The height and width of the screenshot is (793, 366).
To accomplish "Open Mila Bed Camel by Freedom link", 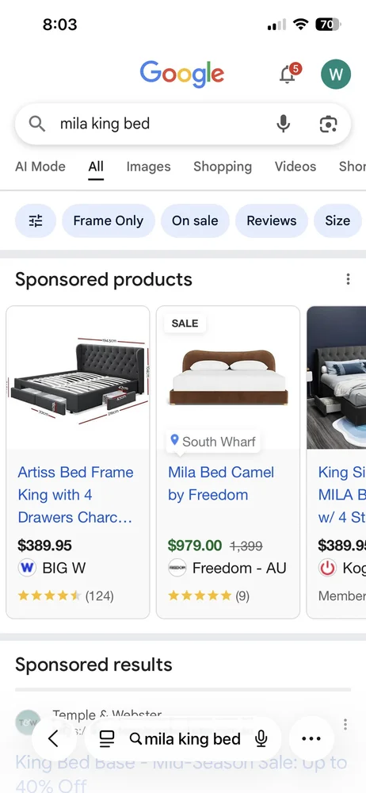I will pyautogui.click(x=221, y=484).
